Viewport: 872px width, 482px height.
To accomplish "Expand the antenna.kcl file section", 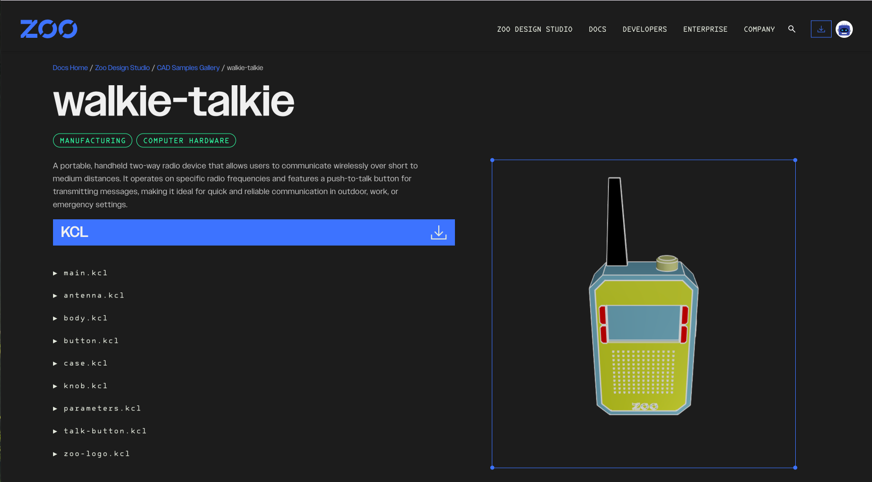I will [x=93, y=295].
